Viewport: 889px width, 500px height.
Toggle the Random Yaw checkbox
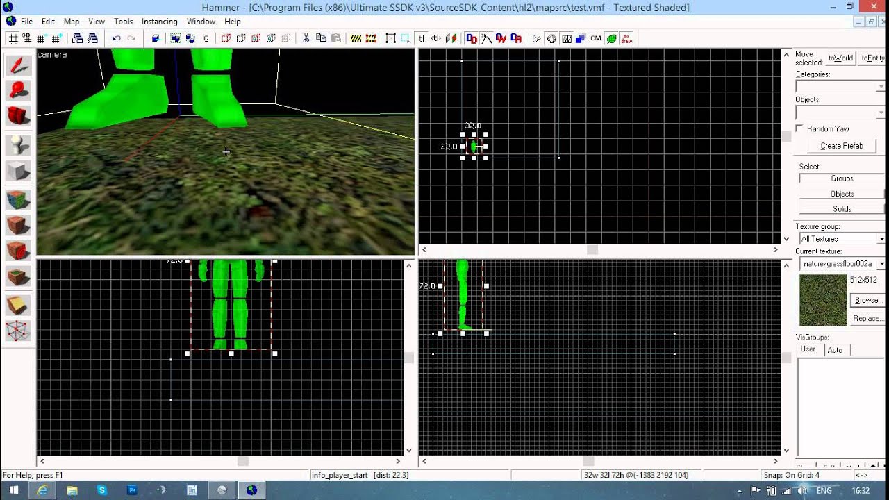coord(799,128)
